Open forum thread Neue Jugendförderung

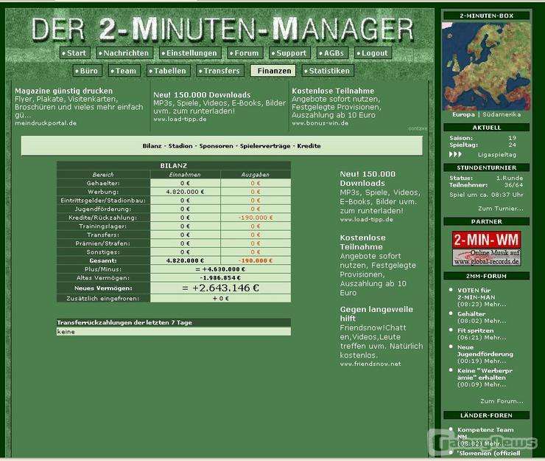click(485, 350)
